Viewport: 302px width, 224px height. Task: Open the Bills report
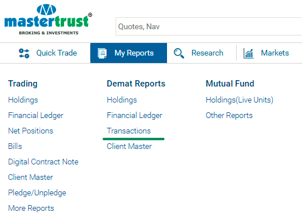pos(15,146)
